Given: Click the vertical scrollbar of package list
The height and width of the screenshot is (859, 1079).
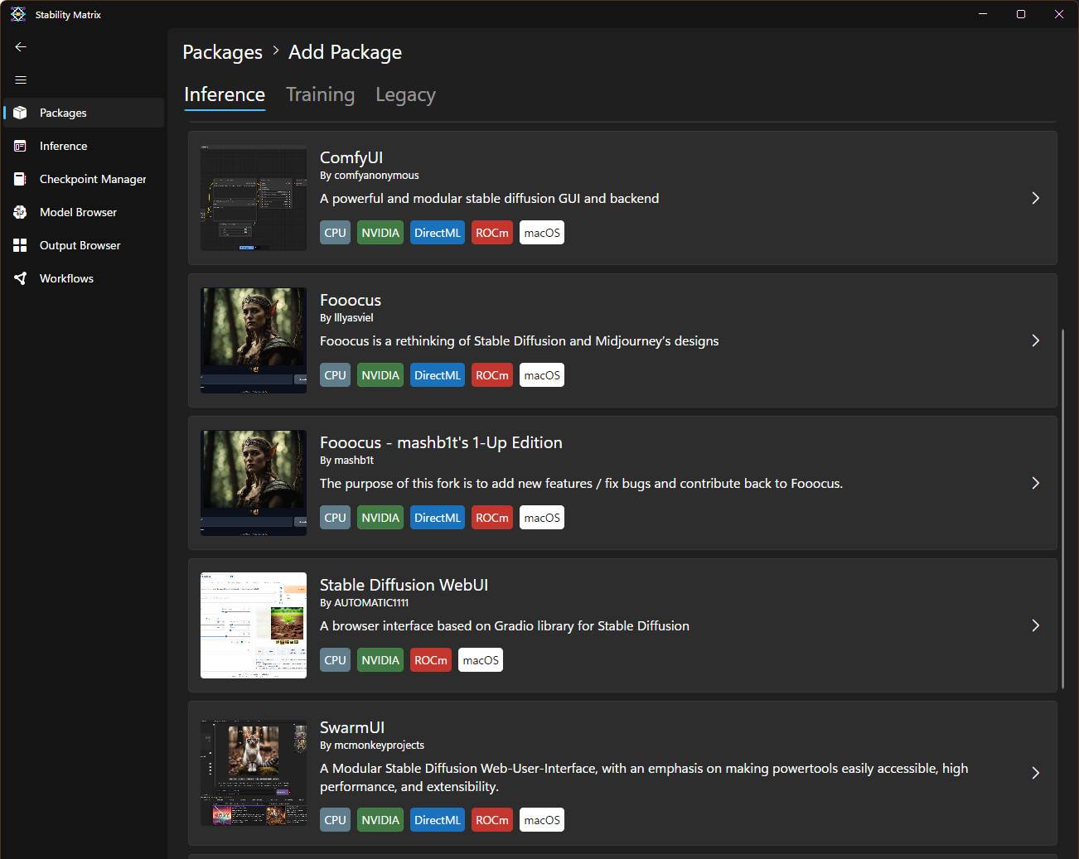Looking at the screenshot, I should pyautogui.click(x=1062, y=509).
